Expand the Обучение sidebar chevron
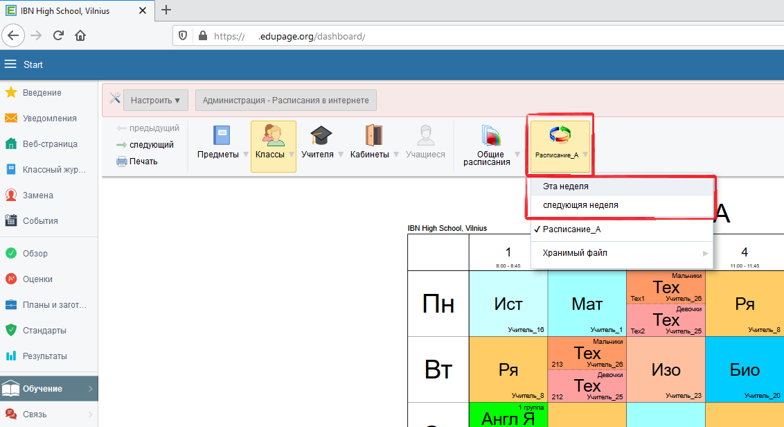Viewport: 784px width, 427px height. 91,388
